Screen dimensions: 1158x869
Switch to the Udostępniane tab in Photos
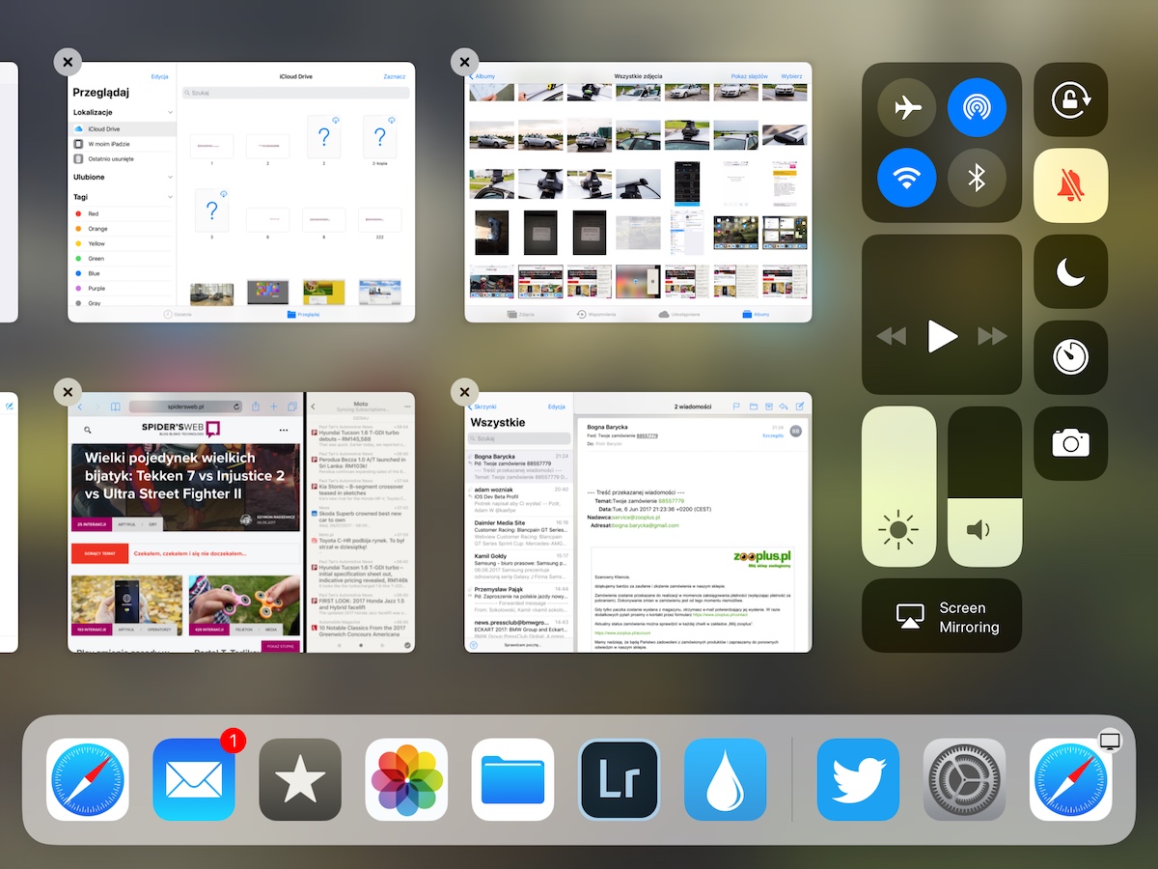pyautogui.click(x=679, y=314)
